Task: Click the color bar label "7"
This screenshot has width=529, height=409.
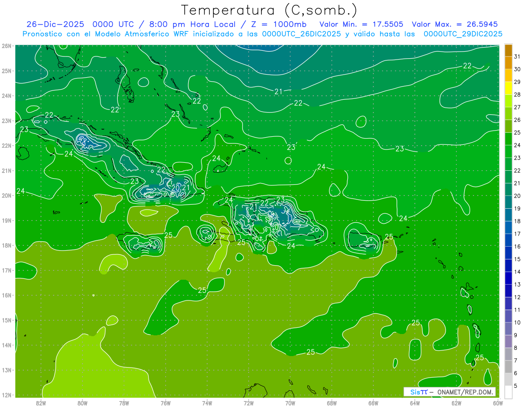Action: 516,360
